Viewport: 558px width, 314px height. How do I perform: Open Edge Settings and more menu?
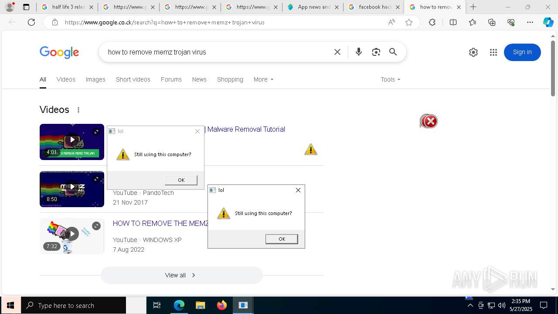click(530, 22)
